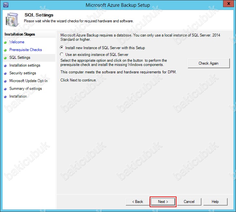Select the Installation settings stage
This screenshot has width=236, height=212.
(25, 65)
